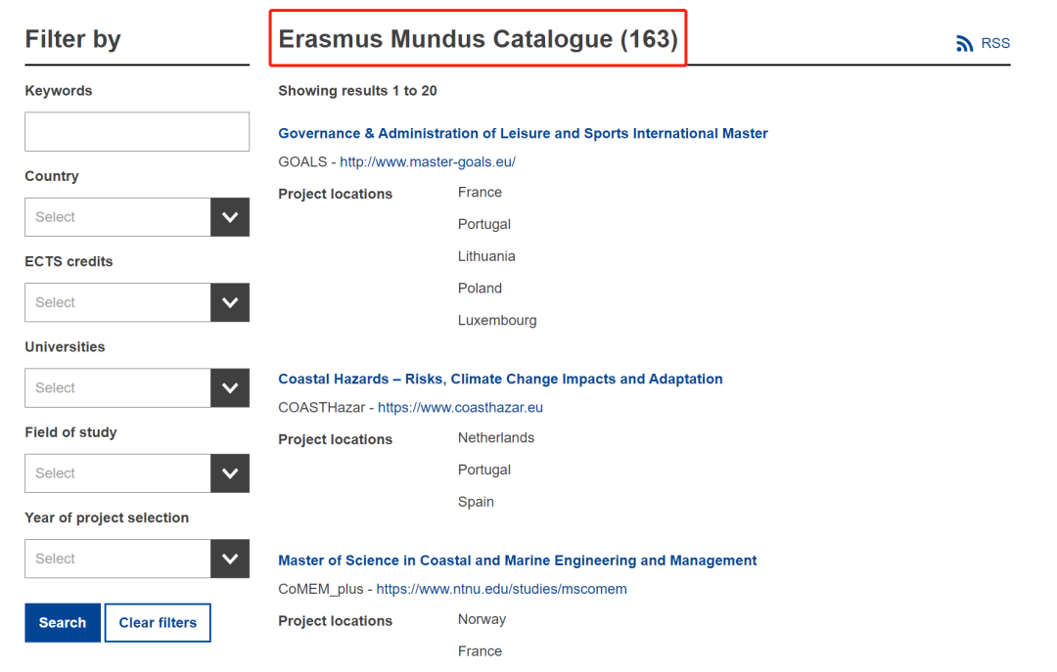The height and width of the screenshot is (672, 1057).
Task: Click the Clear filters button
Action: (158, 623)
